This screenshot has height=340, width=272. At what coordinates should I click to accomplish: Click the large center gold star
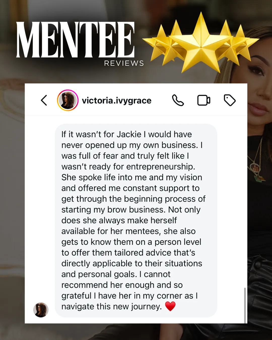click(x=201, y=44)
